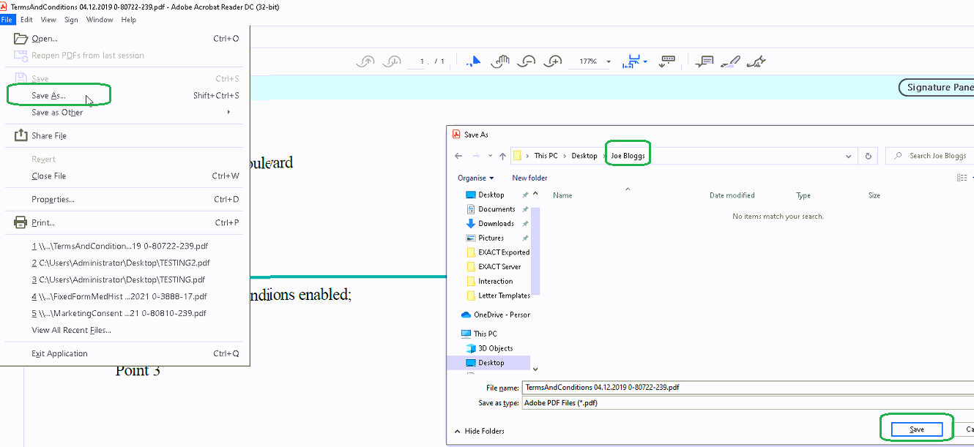Select Print... in the File menu
974x447 pixels.
43,222
